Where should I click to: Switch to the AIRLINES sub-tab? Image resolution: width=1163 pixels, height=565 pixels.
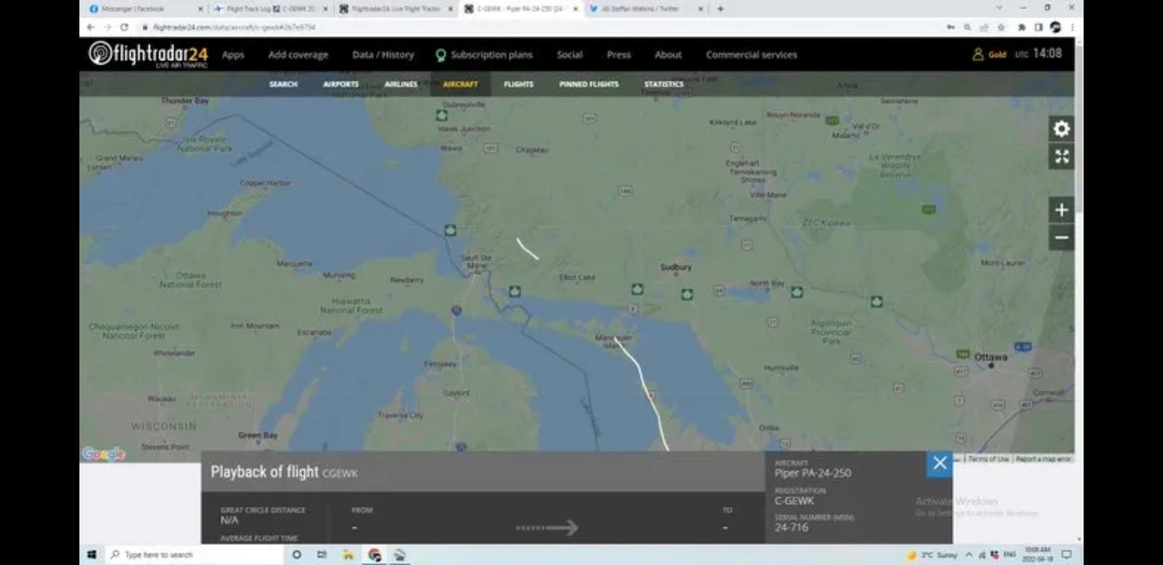click(x=401, y=84)
